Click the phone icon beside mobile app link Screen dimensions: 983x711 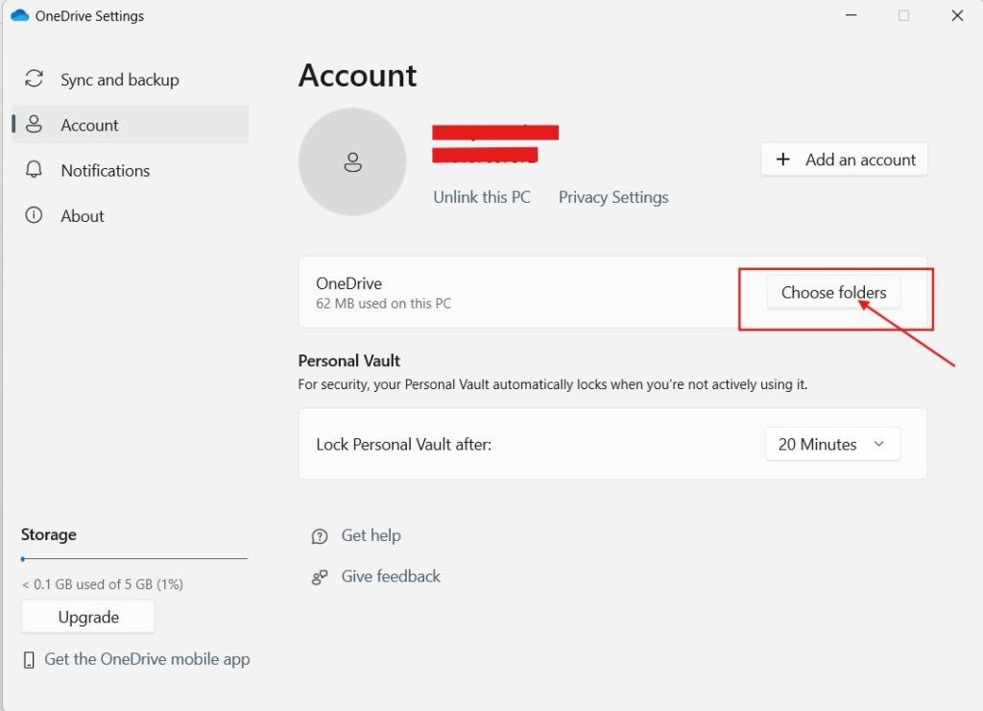pos(29,659)
